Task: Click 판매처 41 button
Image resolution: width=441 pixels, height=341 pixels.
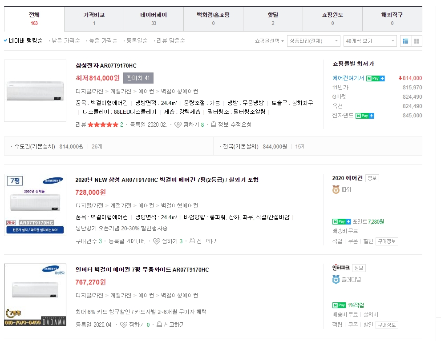Action: [138, 78]
